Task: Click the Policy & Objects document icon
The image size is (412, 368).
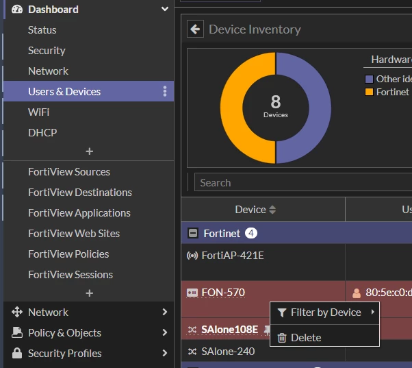Action: click(17, 332)
